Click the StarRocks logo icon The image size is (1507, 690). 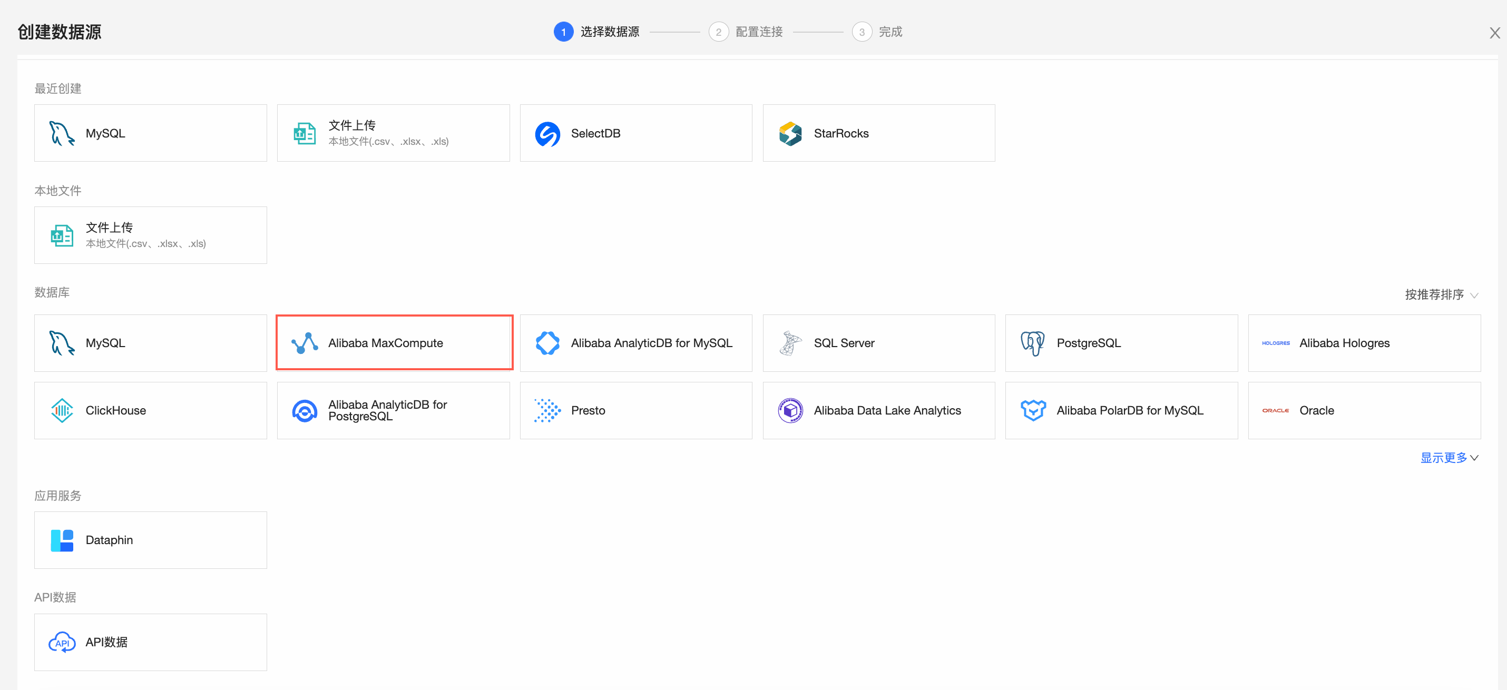[x=790, y=134]
